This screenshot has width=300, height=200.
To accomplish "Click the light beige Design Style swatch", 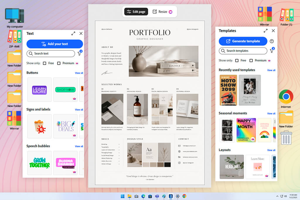I will tap(146, 165).
